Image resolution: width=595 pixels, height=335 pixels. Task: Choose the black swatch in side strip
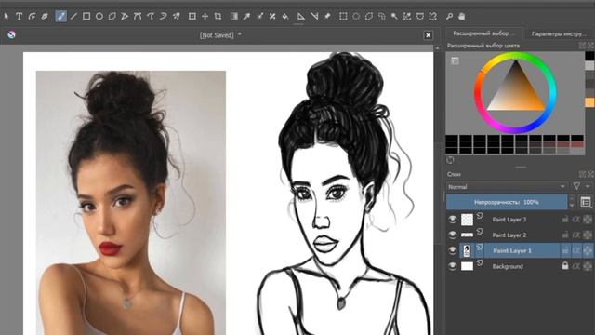point(589,56)
